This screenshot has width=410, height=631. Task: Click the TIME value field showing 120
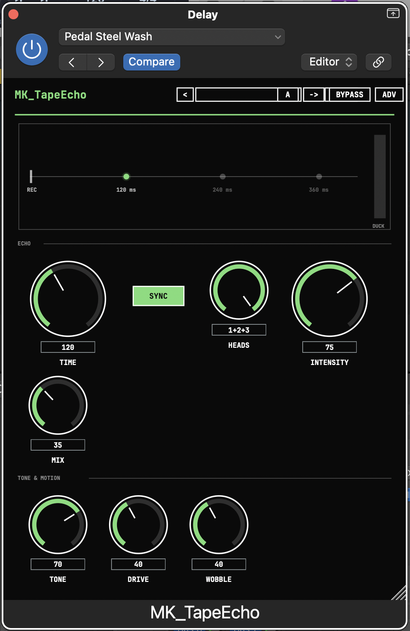tap(68, 347)
